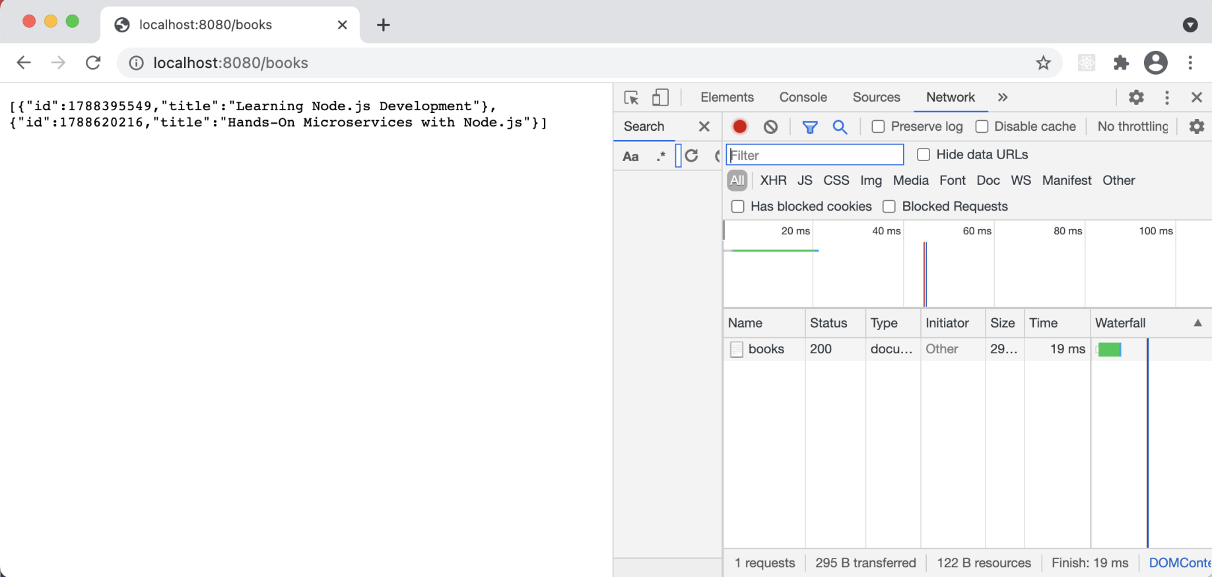This screenshot has height=577, width=1212.
Task: Toggle the device toolbar icon
Action: (660, 98)
